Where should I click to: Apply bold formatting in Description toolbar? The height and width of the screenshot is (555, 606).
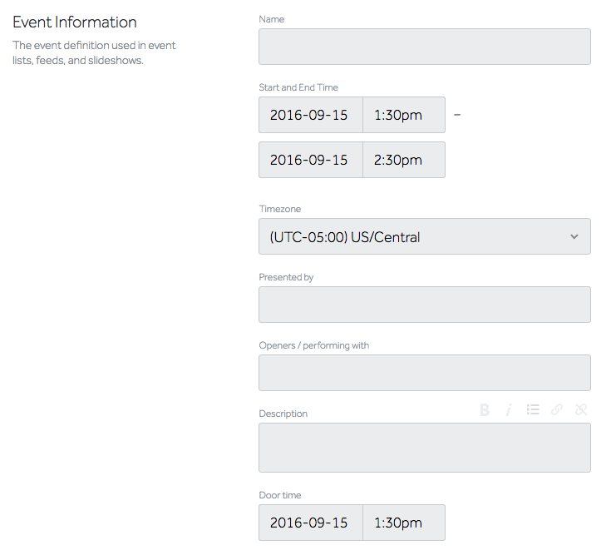(485, 409)
